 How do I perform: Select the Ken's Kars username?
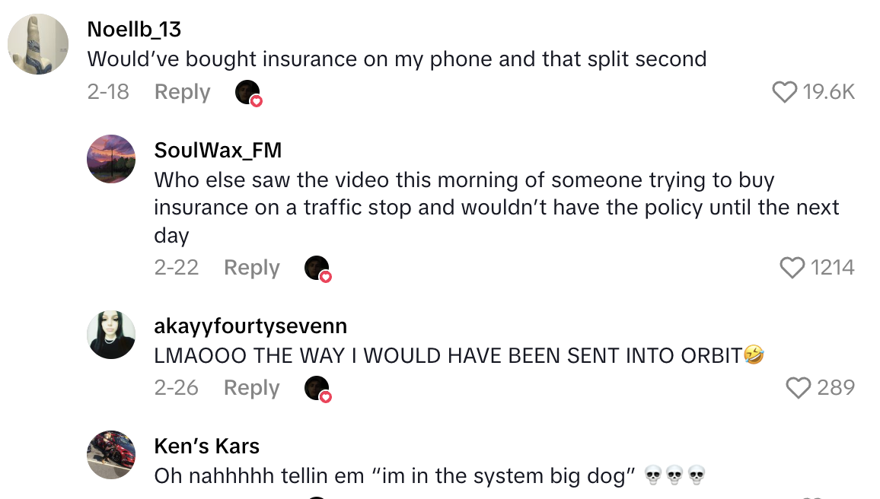206,446
